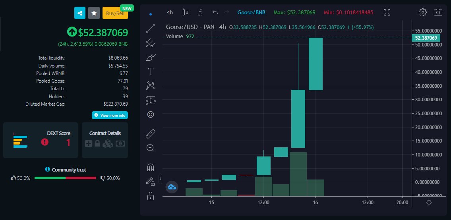The width and height of the screenshot is (451, 220).
Task: Collapse the drawing toolbar arrow
Action: click(160, 179)
